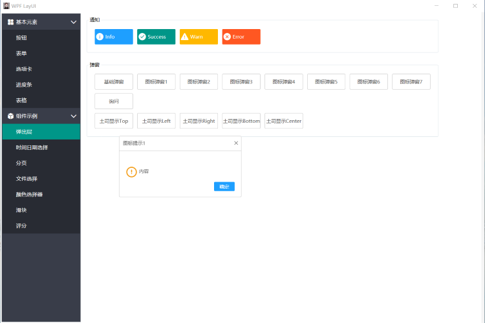Open 图标弹窗5
Screen dimensions: 485x323
[326, 81]
